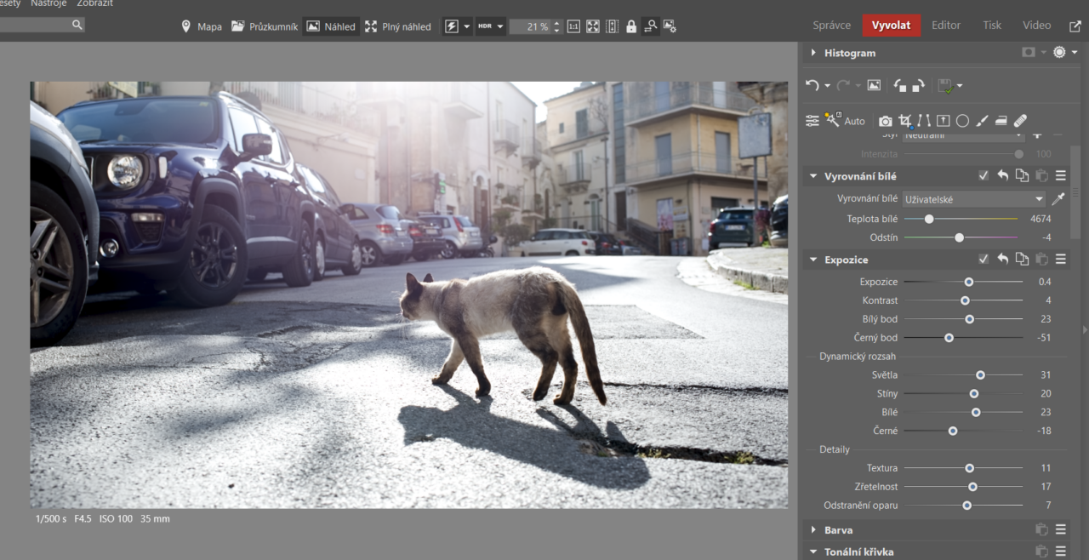Click the white balance eyedropper

click(x=1058, y=199)
